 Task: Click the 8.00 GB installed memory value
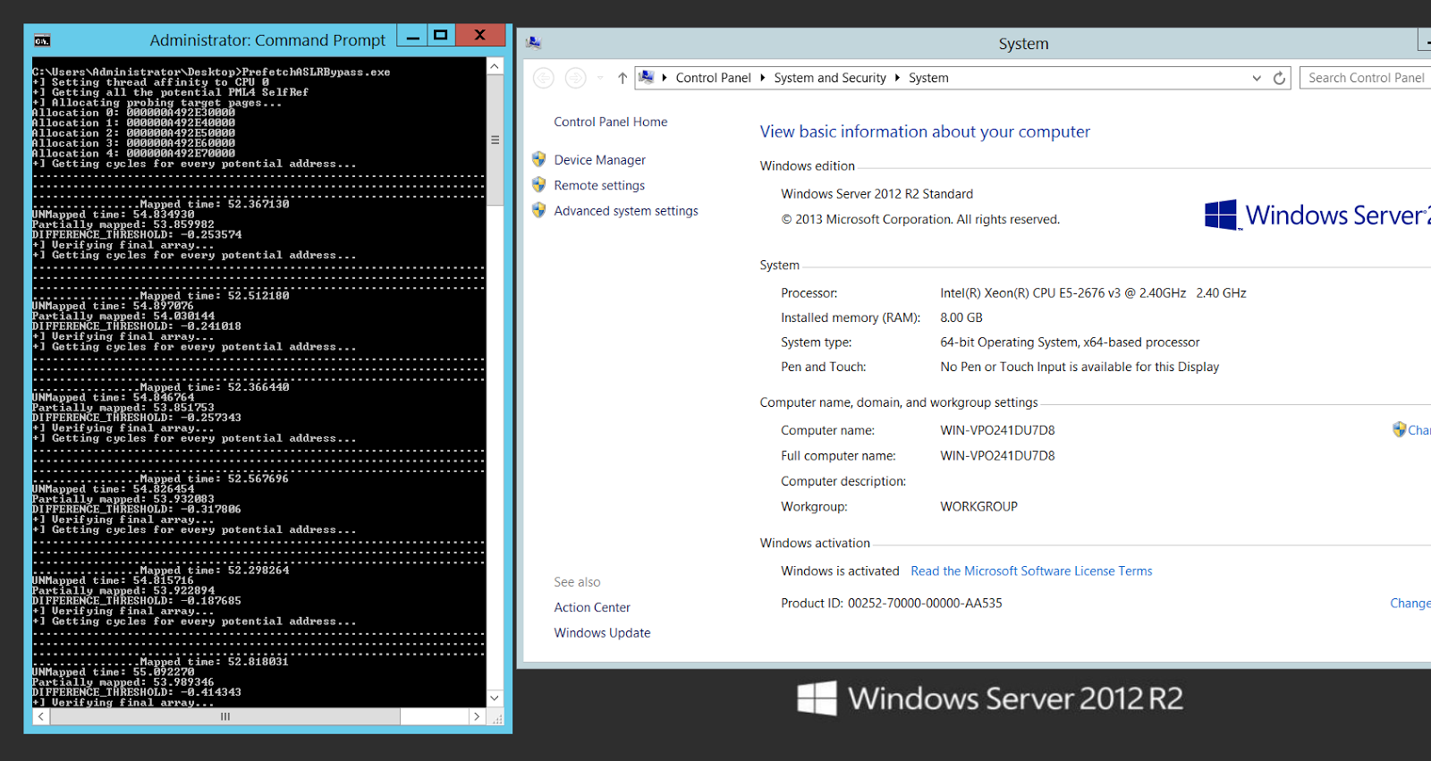pos(961,317)
